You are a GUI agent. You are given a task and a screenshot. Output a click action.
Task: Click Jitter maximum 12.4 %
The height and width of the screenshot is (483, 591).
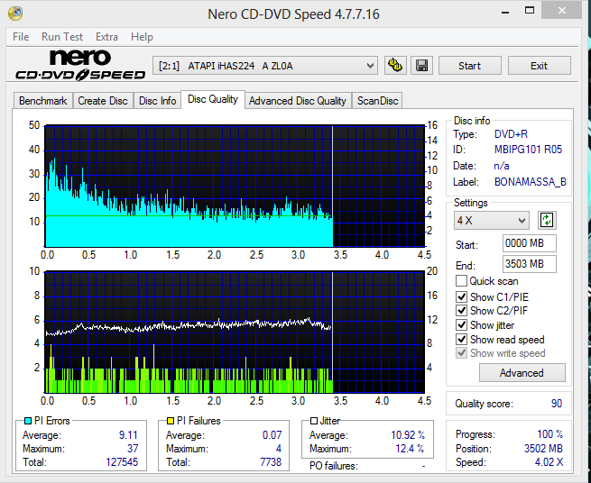410,449
